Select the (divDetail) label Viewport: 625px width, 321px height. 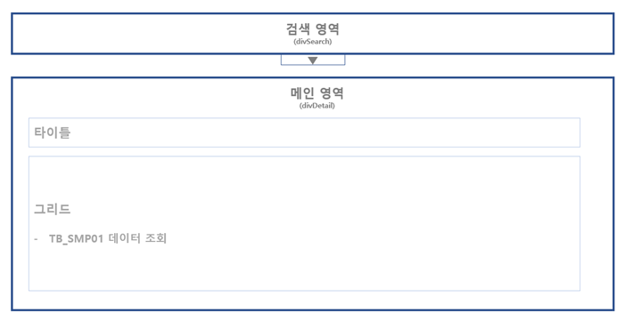point(317,106)
